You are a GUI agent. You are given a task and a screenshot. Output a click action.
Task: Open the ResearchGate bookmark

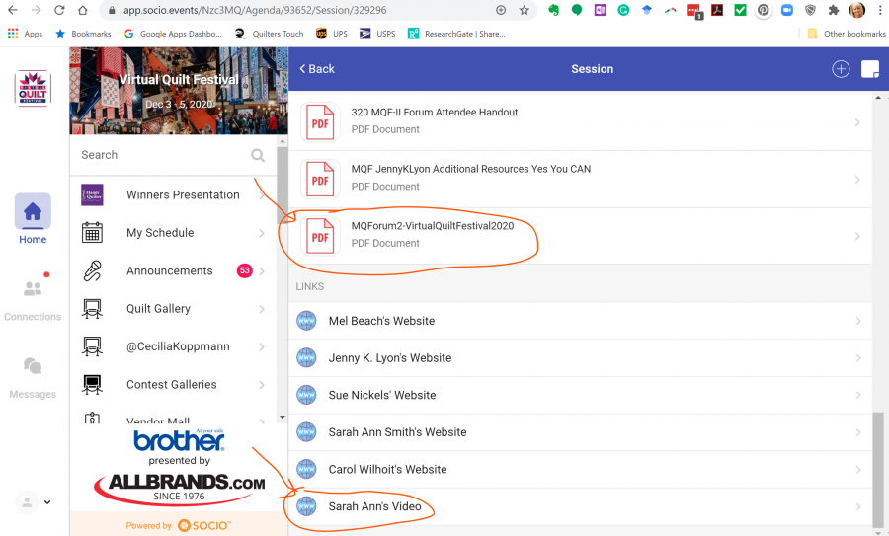click(x=456, y=34)
